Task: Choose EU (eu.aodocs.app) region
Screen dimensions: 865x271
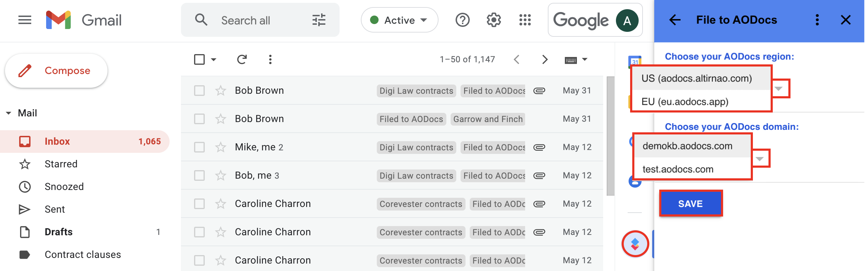Action: 701,102
